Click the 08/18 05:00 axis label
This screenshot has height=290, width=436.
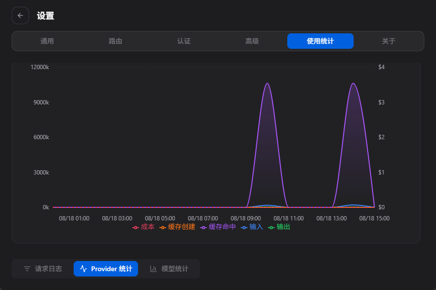(x=160, y=218)
